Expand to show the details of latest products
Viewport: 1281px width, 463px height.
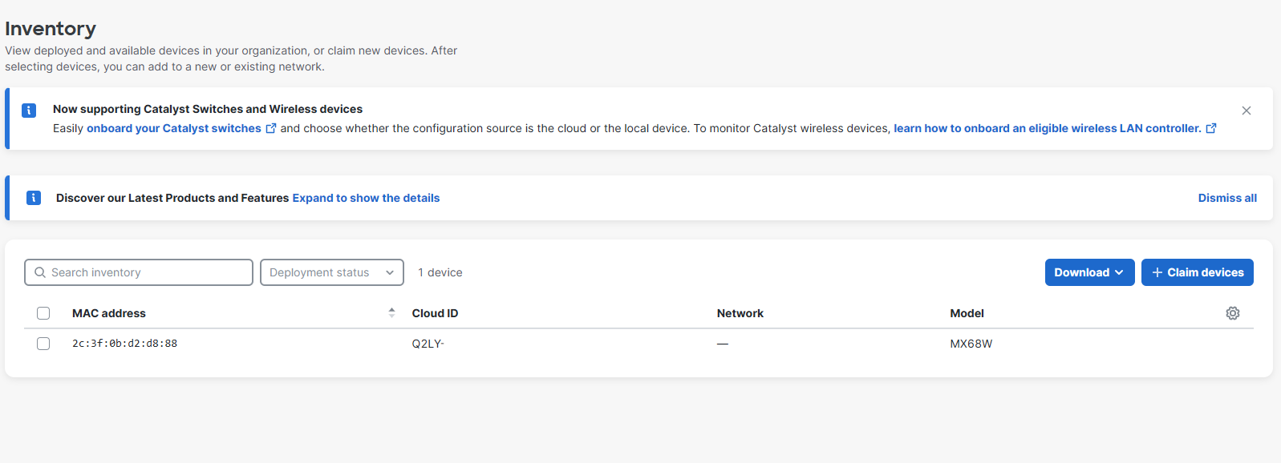(x=366, y=197)
